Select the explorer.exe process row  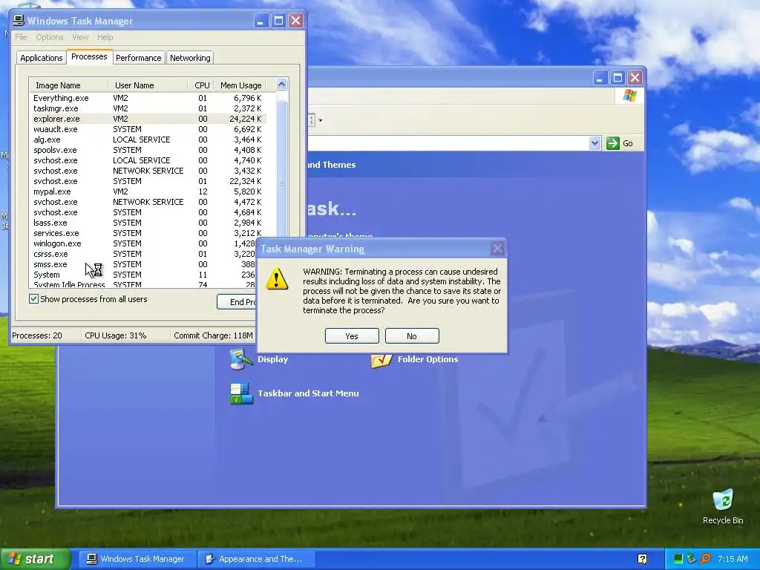point(148,119)
